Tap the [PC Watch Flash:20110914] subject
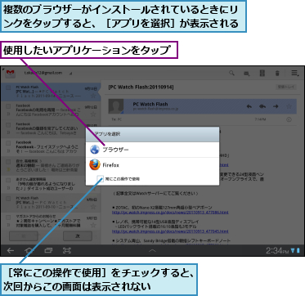Image resolution: width=305 pixels, height=296 pixels. click(141, 87)
